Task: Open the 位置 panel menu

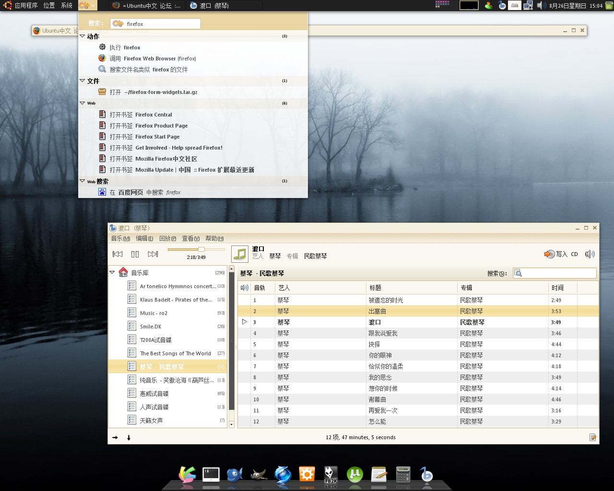Action: [x=49, y=5]
